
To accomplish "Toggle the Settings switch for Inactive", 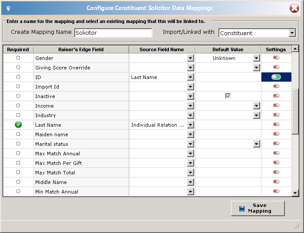I will [276, 96].
